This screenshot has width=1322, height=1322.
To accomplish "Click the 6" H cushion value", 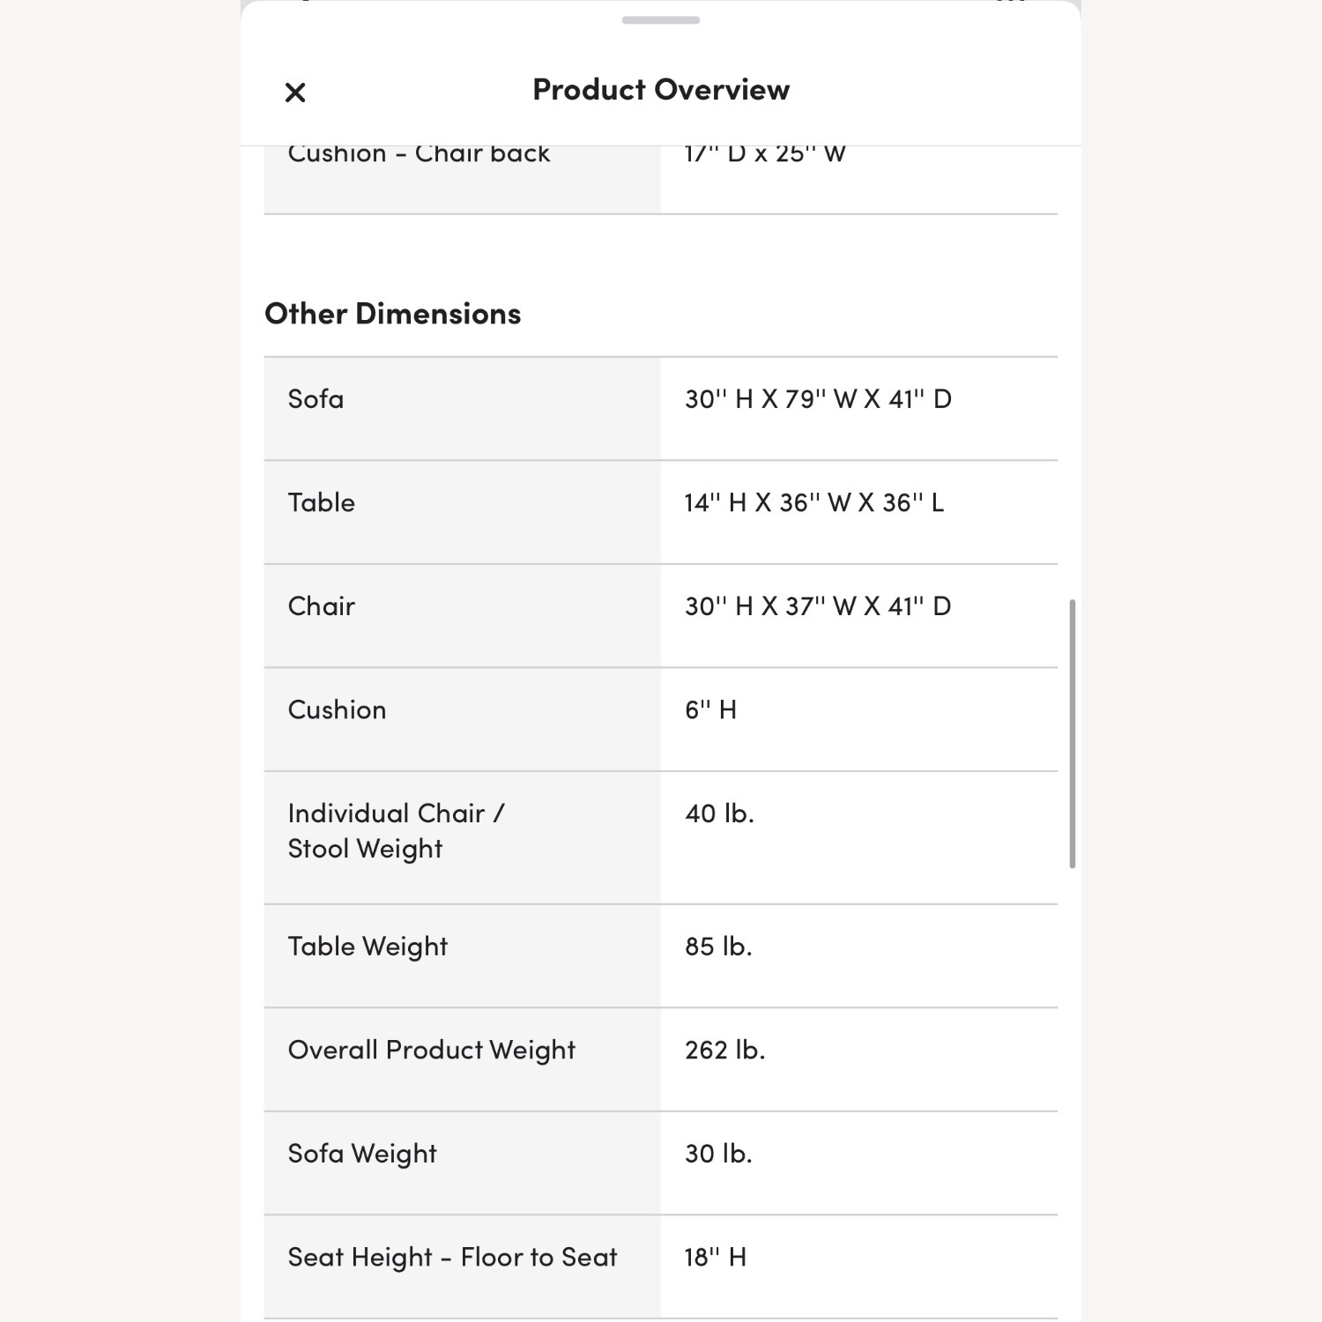I will (710, 710).
